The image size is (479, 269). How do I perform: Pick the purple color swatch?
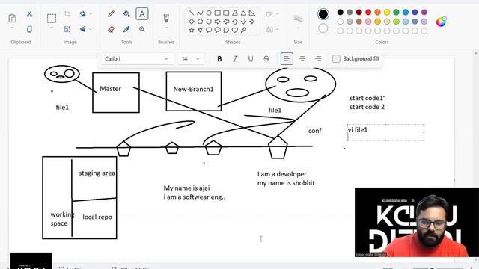pyautogui.click(x=424, y=12)
